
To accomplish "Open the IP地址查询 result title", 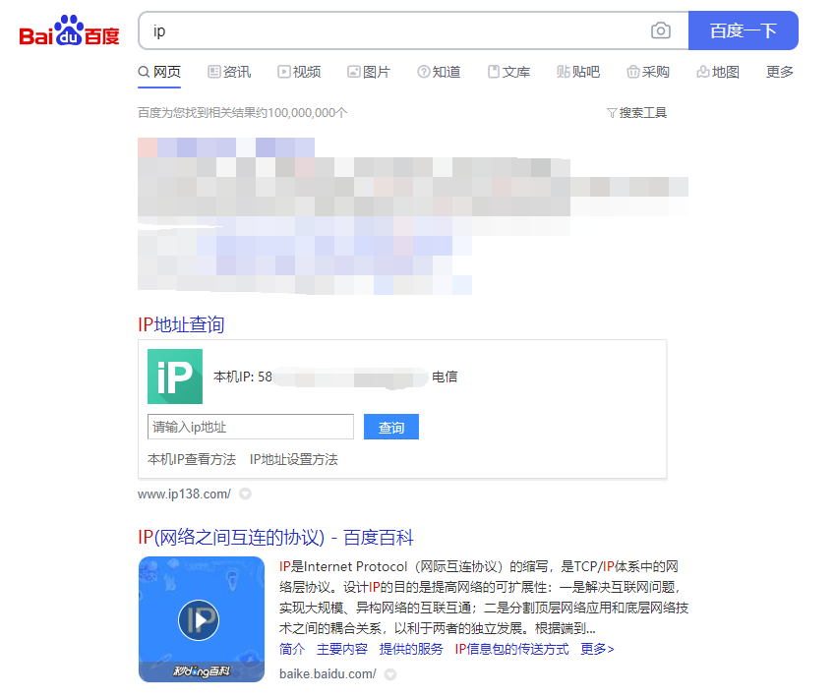I will click(x=181, y=324).
